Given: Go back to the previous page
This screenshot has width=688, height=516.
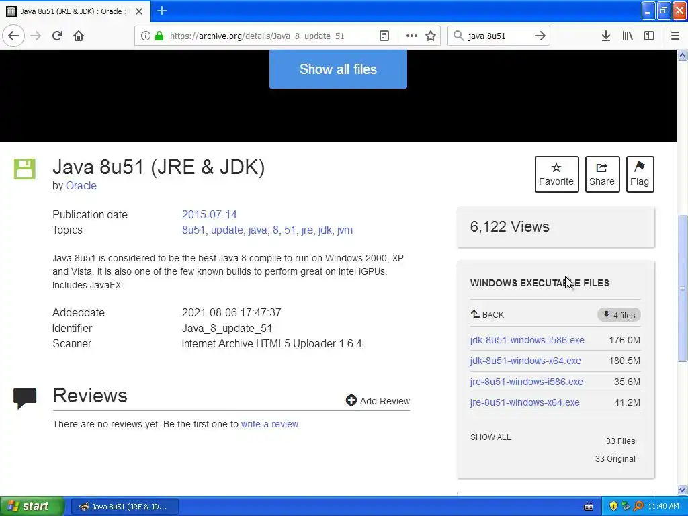Looking at the screenshot, I should [13, 36].
